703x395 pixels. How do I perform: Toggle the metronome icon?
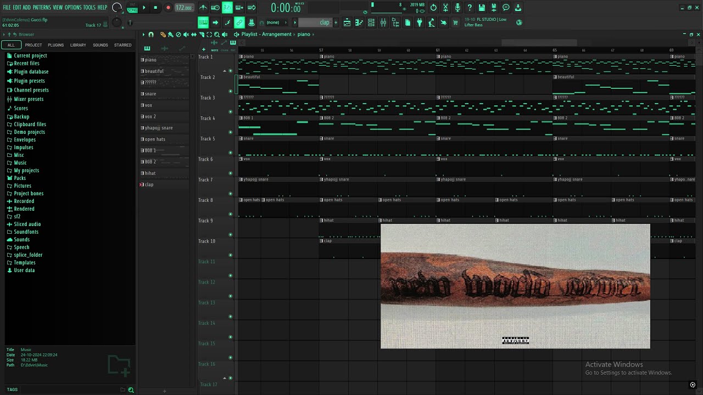click(x=204, y=8)
